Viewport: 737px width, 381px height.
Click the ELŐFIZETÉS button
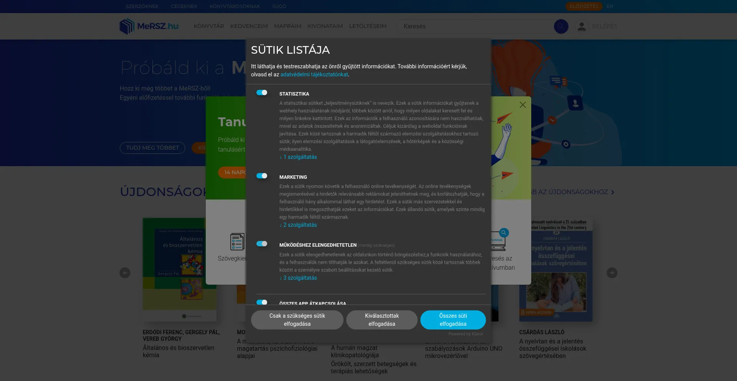(x=584, y=6)
